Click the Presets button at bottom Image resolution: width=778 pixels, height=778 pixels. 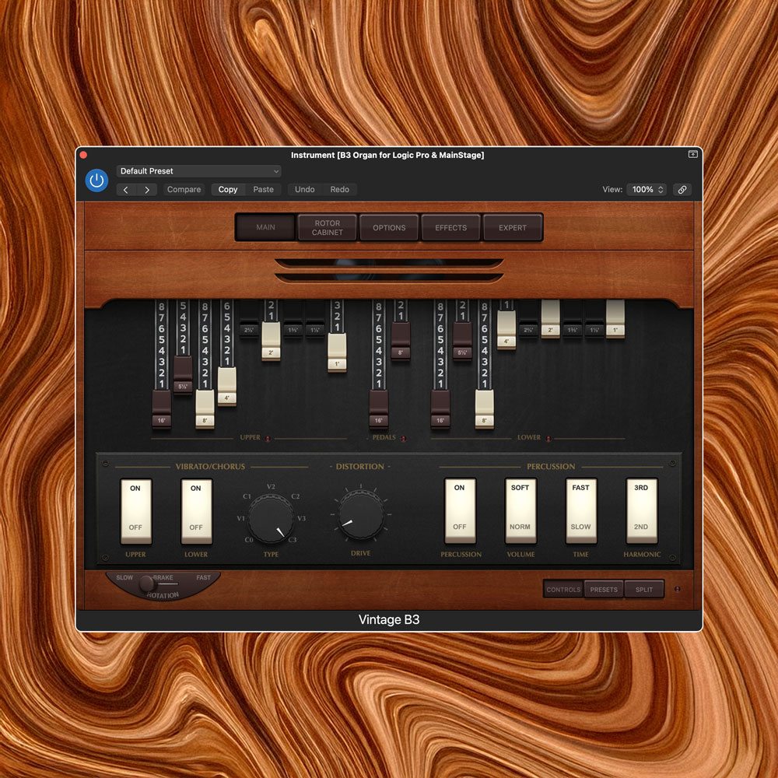click(604, 590)
